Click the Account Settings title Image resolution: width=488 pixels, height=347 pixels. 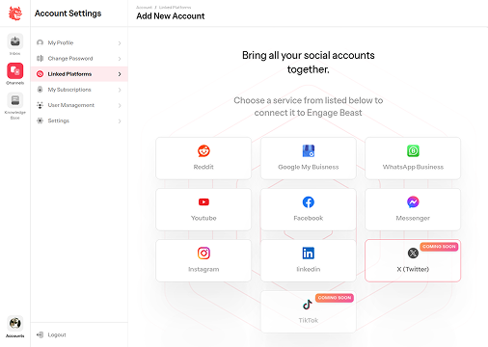(68, 13)
